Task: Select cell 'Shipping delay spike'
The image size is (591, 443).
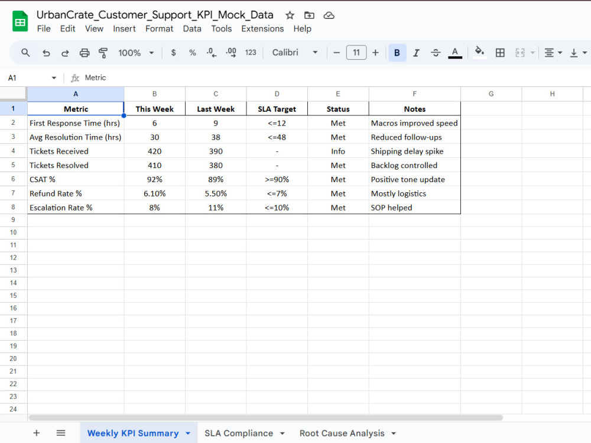Action: pos(415,151)
